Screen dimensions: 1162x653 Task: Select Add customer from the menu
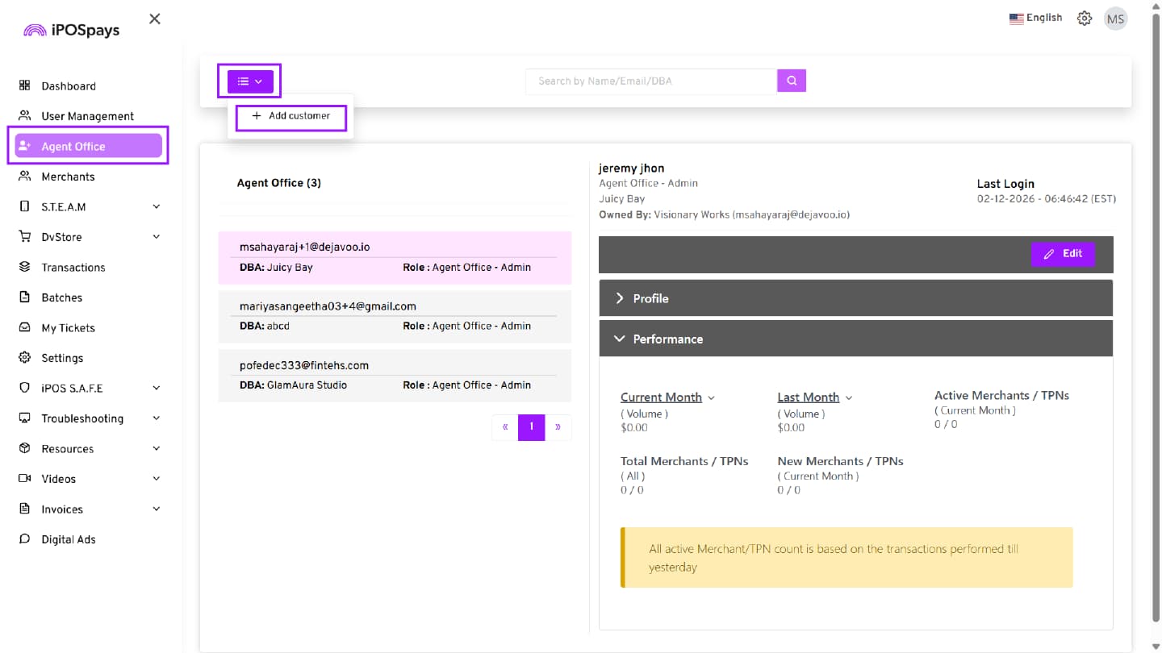pyautogui.click(x=291, y=116)
